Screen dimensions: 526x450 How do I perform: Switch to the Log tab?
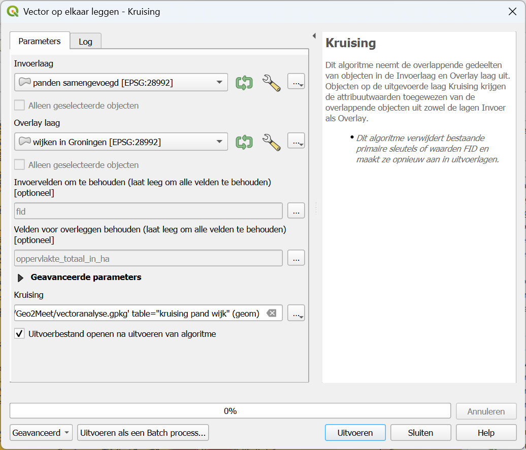click(85, 42)
